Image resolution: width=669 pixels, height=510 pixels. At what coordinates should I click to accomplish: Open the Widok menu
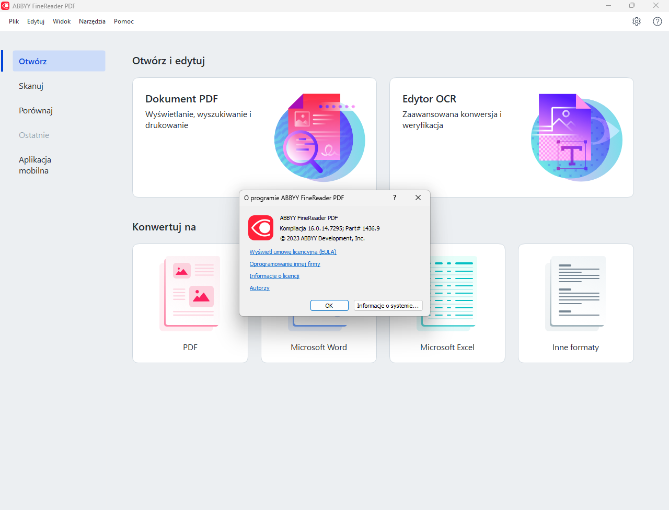(x=62, y=21)
